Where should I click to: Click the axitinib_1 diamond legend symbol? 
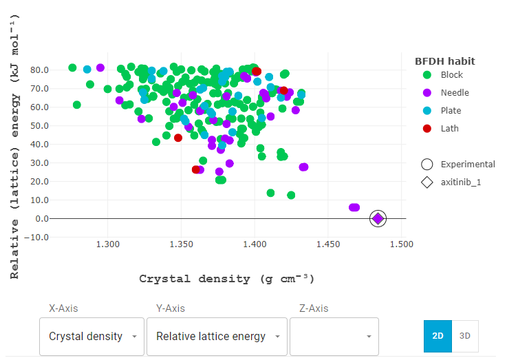[x=427, y=182]
